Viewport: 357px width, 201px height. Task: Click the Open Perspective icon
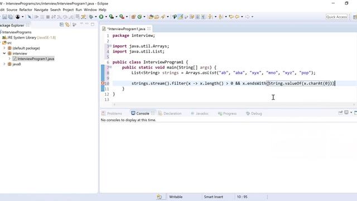click(x=355, y=17)
